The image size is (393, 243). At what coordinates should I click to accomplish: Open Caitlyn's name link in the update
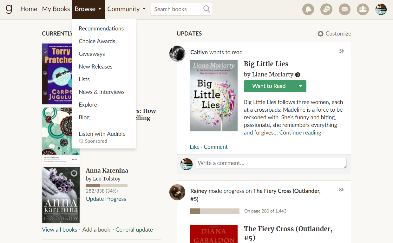coord(199,52)
